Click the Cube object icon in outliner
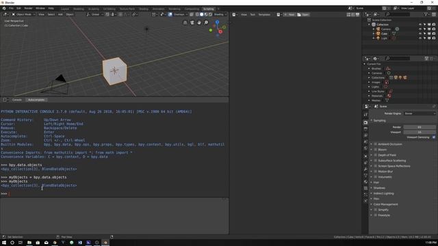Image resolution: width=438 pixels, height=246 pixels. [x=378, y=33]
